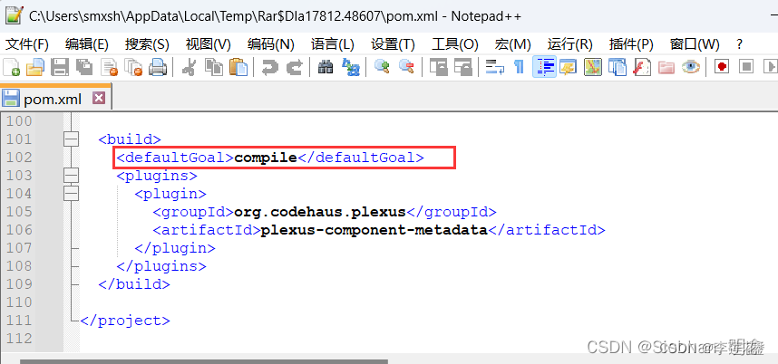This screenshot has width=778, height=364.
Task: Click the Save All icon
Action: 83,67
